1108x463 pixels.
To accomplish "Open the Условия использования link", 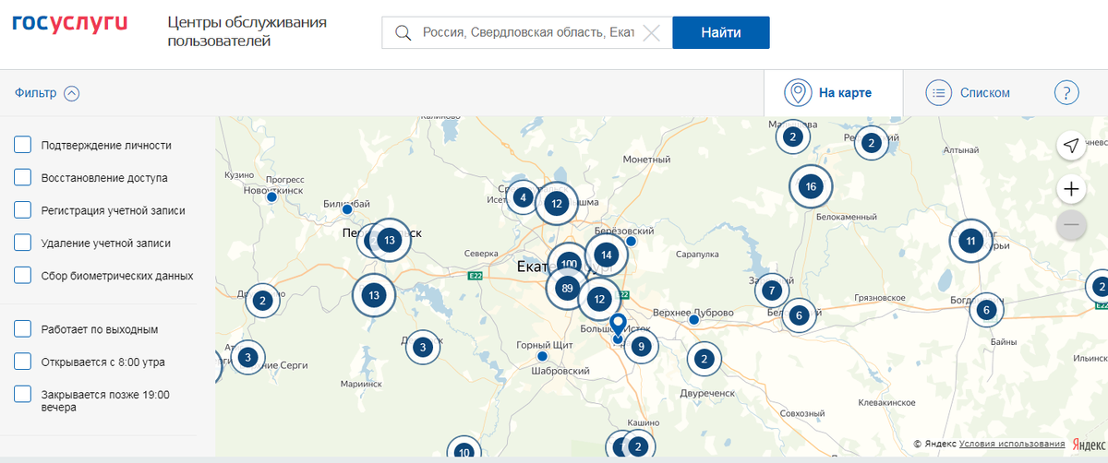I will pyautogui.click(x=1012, y=444).
